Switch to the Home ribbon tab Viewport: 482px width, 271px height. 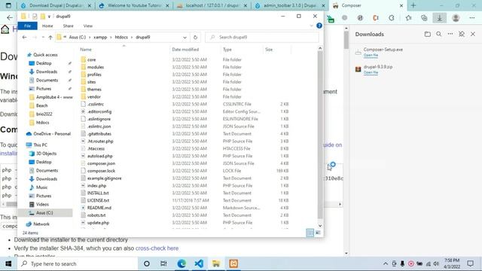pyautogui.click(x=47, y=26)
